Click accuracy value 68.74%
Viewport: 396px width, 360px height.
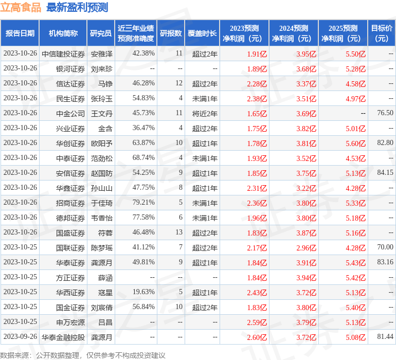click(x=143, y=158)
